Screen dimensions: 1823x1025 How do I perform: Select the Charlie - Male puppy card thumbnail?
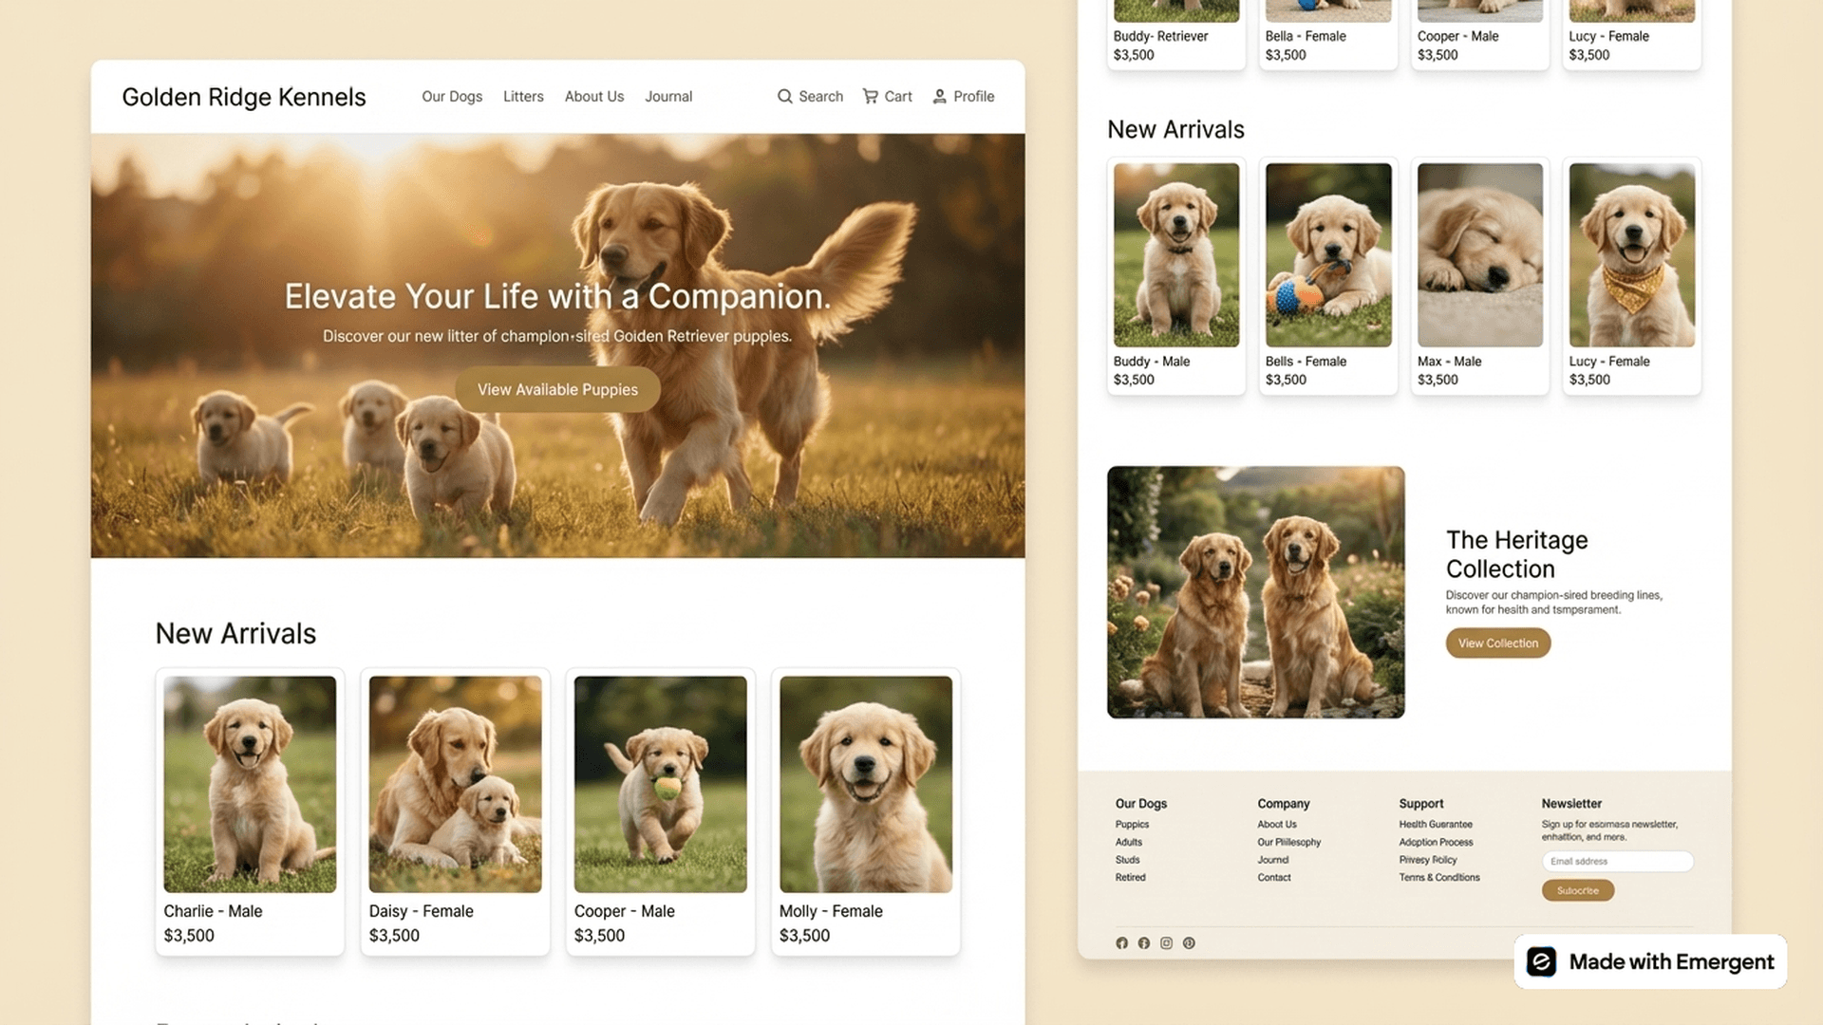[250, 783]
